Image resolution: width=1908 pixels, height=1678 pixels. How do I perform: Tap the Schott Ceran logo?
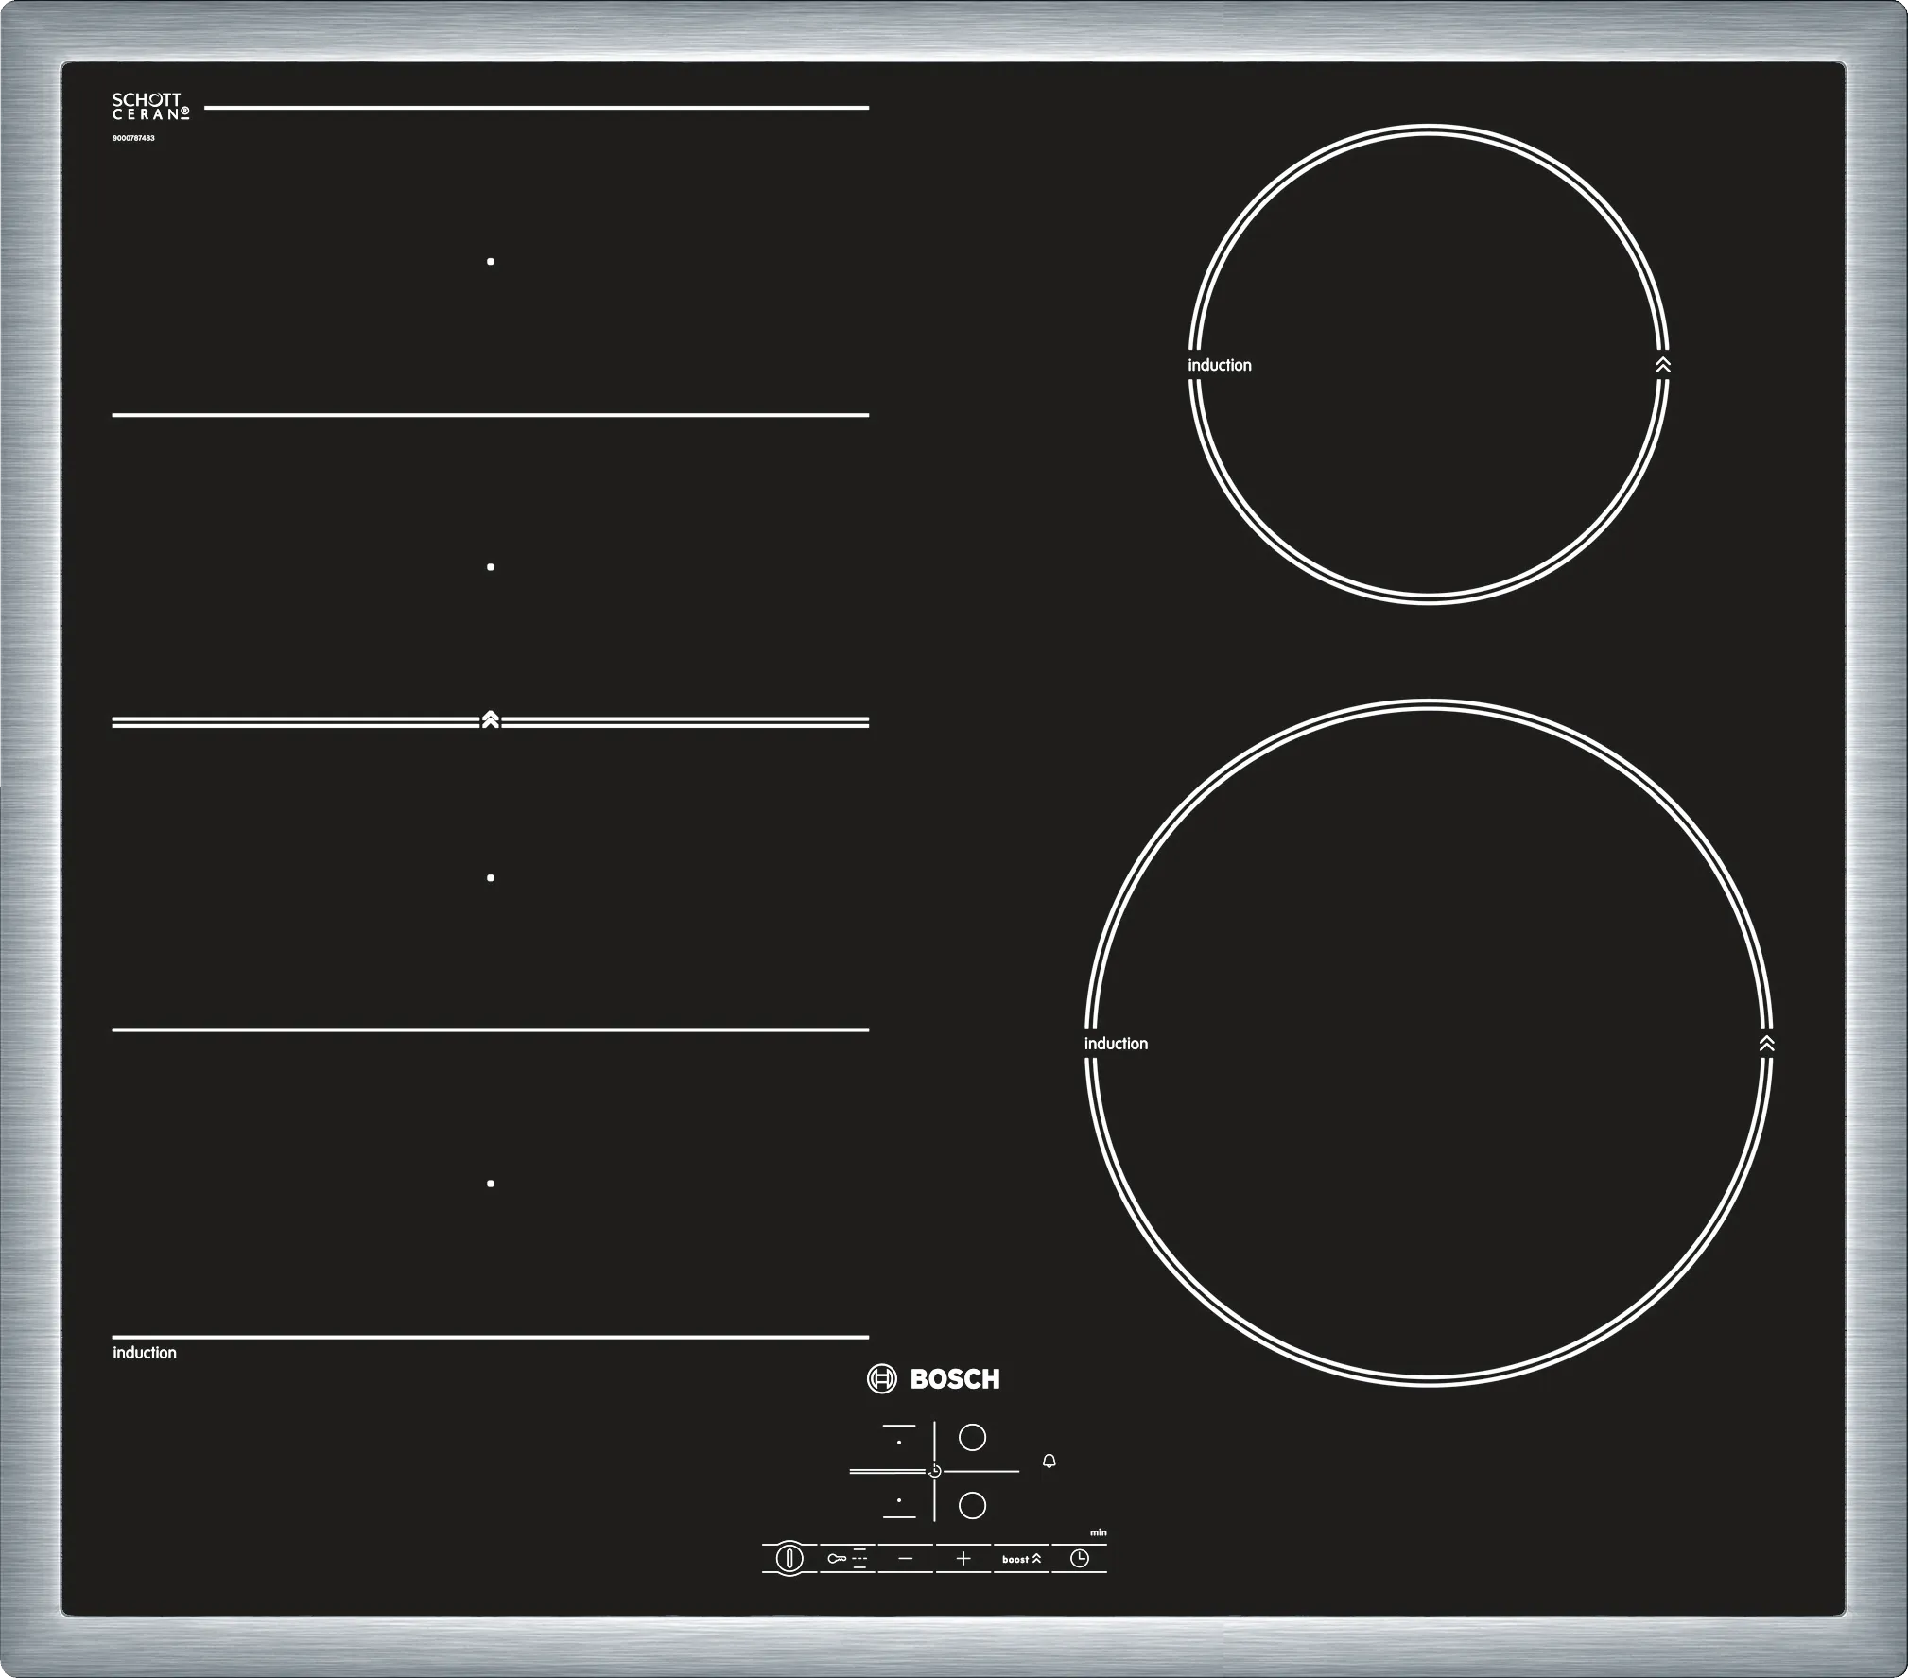tap(149, 107)
